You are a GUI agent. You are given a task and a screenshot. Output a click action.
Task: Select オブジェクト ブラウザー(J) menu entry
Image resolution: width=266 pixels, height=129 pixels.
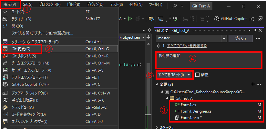tap(60, 122)
